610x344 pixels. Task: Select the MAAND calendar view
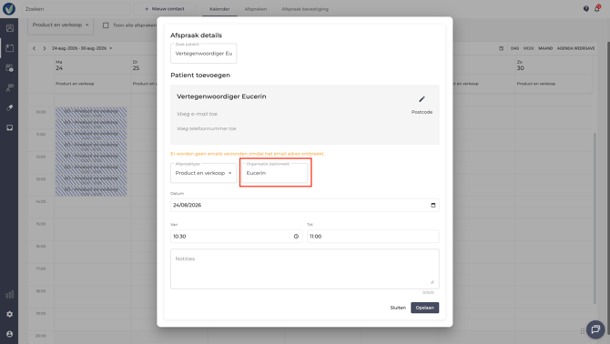[545, 48]
